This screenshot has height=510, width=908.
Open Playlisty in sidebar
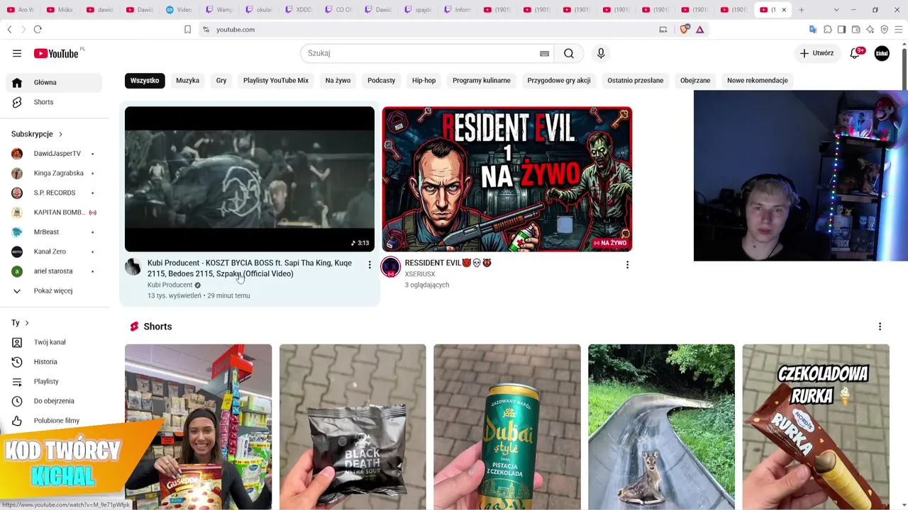[x=54, y=381]
